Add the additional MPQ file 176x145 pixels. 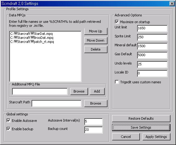click(x=97, y=91)
